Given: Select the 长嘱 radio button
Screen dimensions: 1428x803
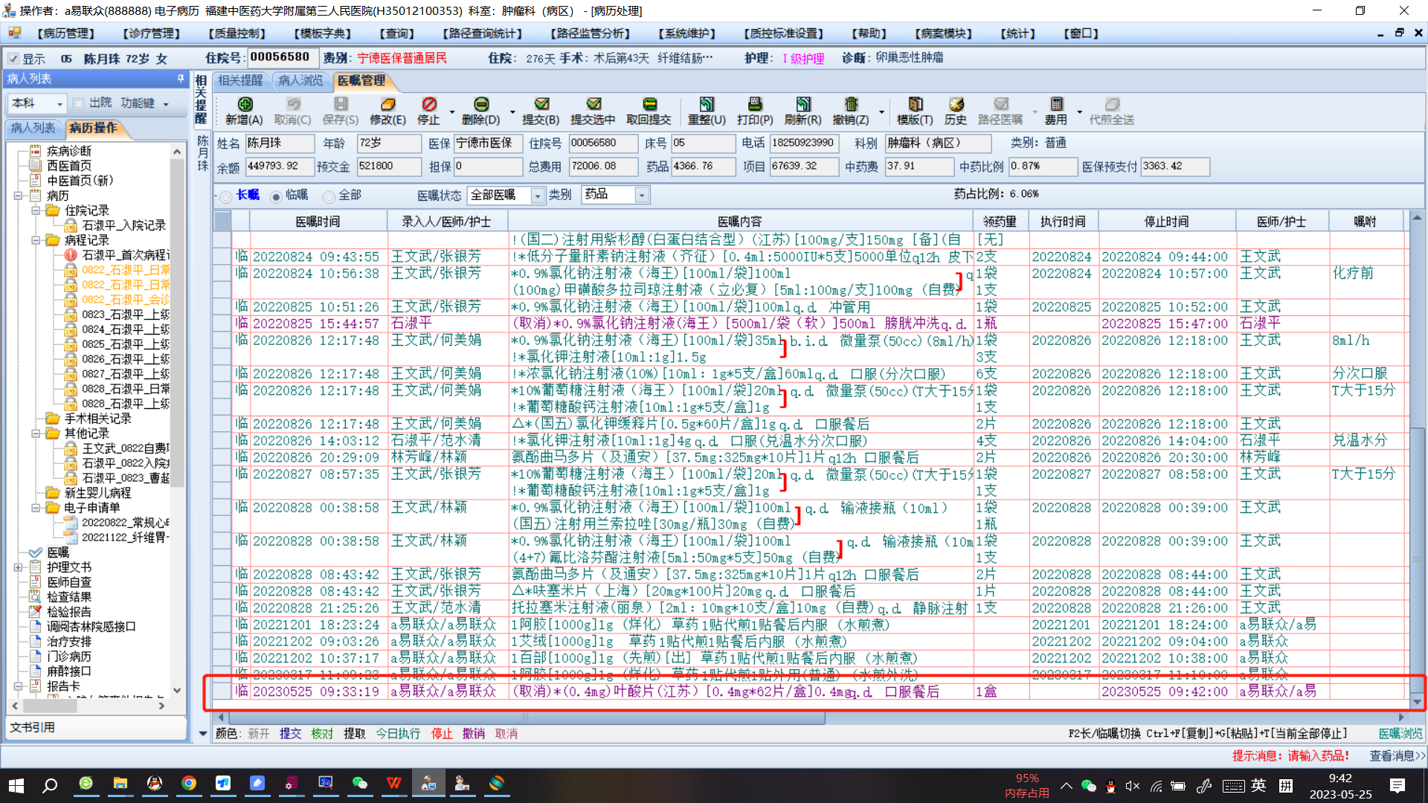Looking at the screenshot, I should click(226, 196).
